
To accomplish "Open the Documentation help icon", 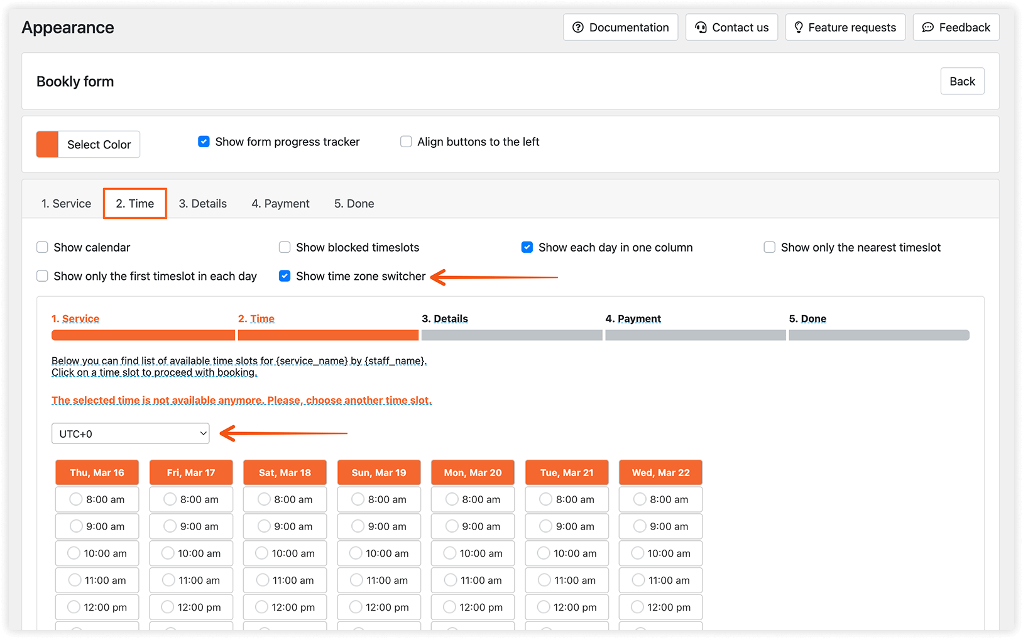I will pos(577,27).
